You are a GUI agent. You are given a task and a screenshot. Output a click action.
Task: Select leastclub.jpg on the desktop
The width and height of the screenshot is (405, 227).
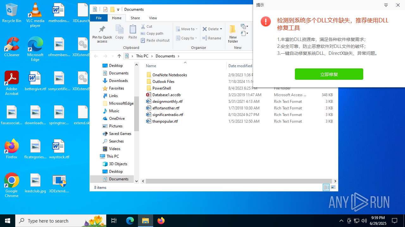click(x=35, y=183)
